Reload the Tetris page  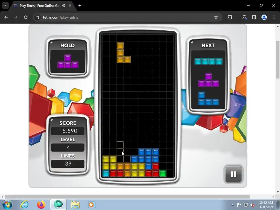coord(26,17)
